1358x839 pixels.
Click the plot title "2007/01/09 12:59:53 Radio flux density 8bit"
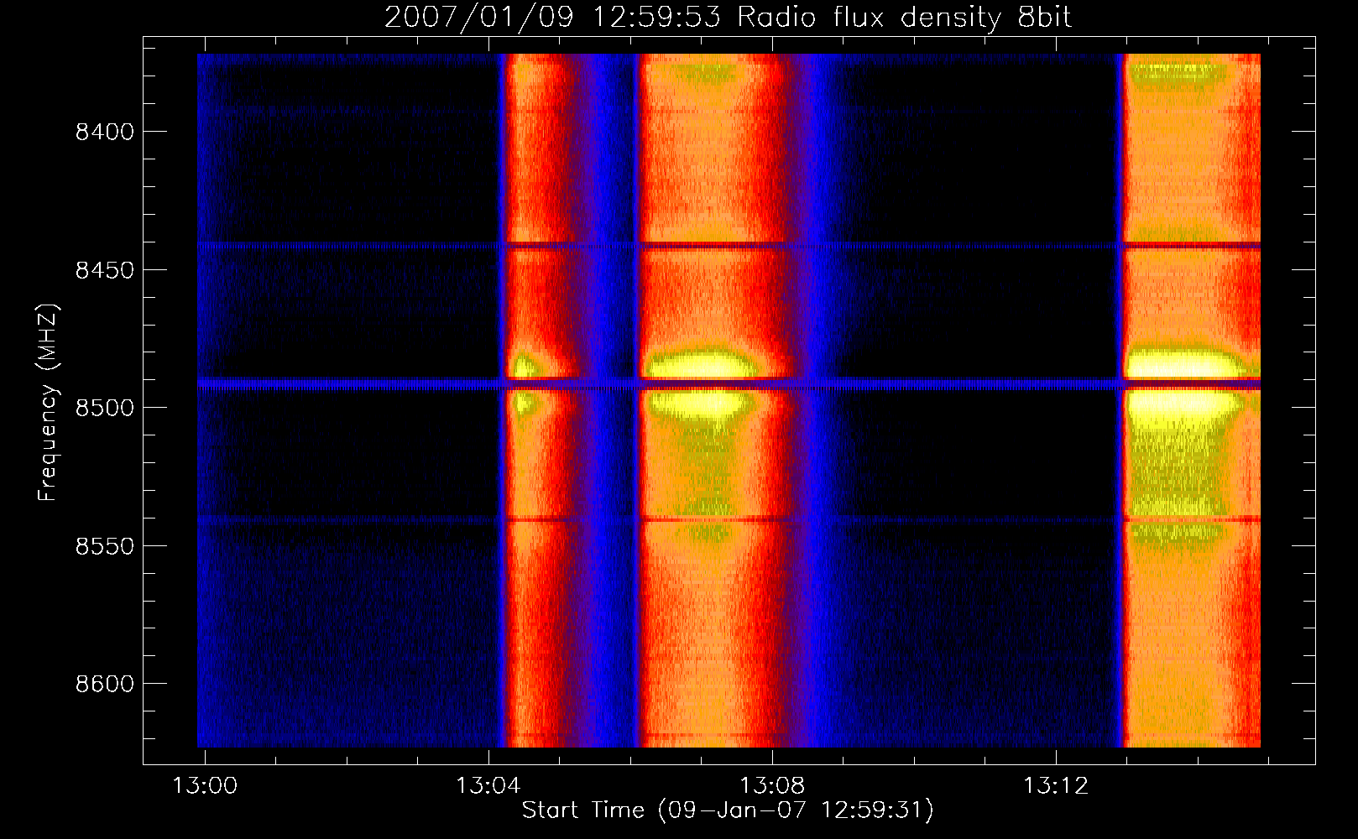(728, 18)
